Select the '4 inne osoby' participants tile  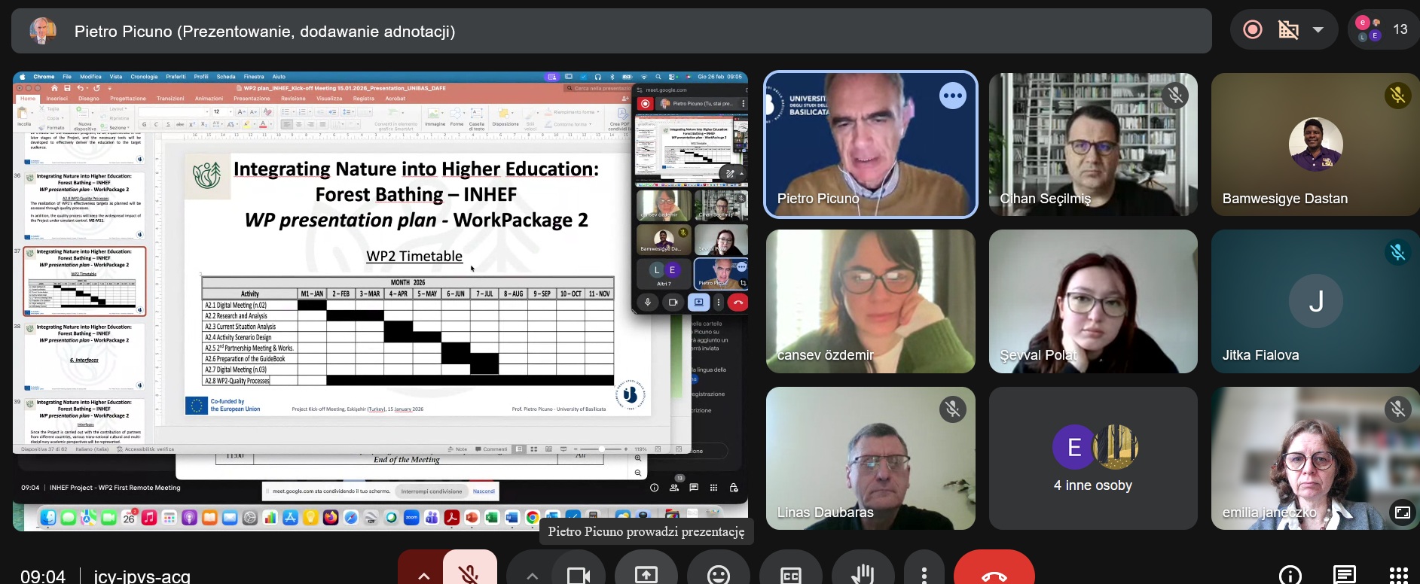(1092, 458)
